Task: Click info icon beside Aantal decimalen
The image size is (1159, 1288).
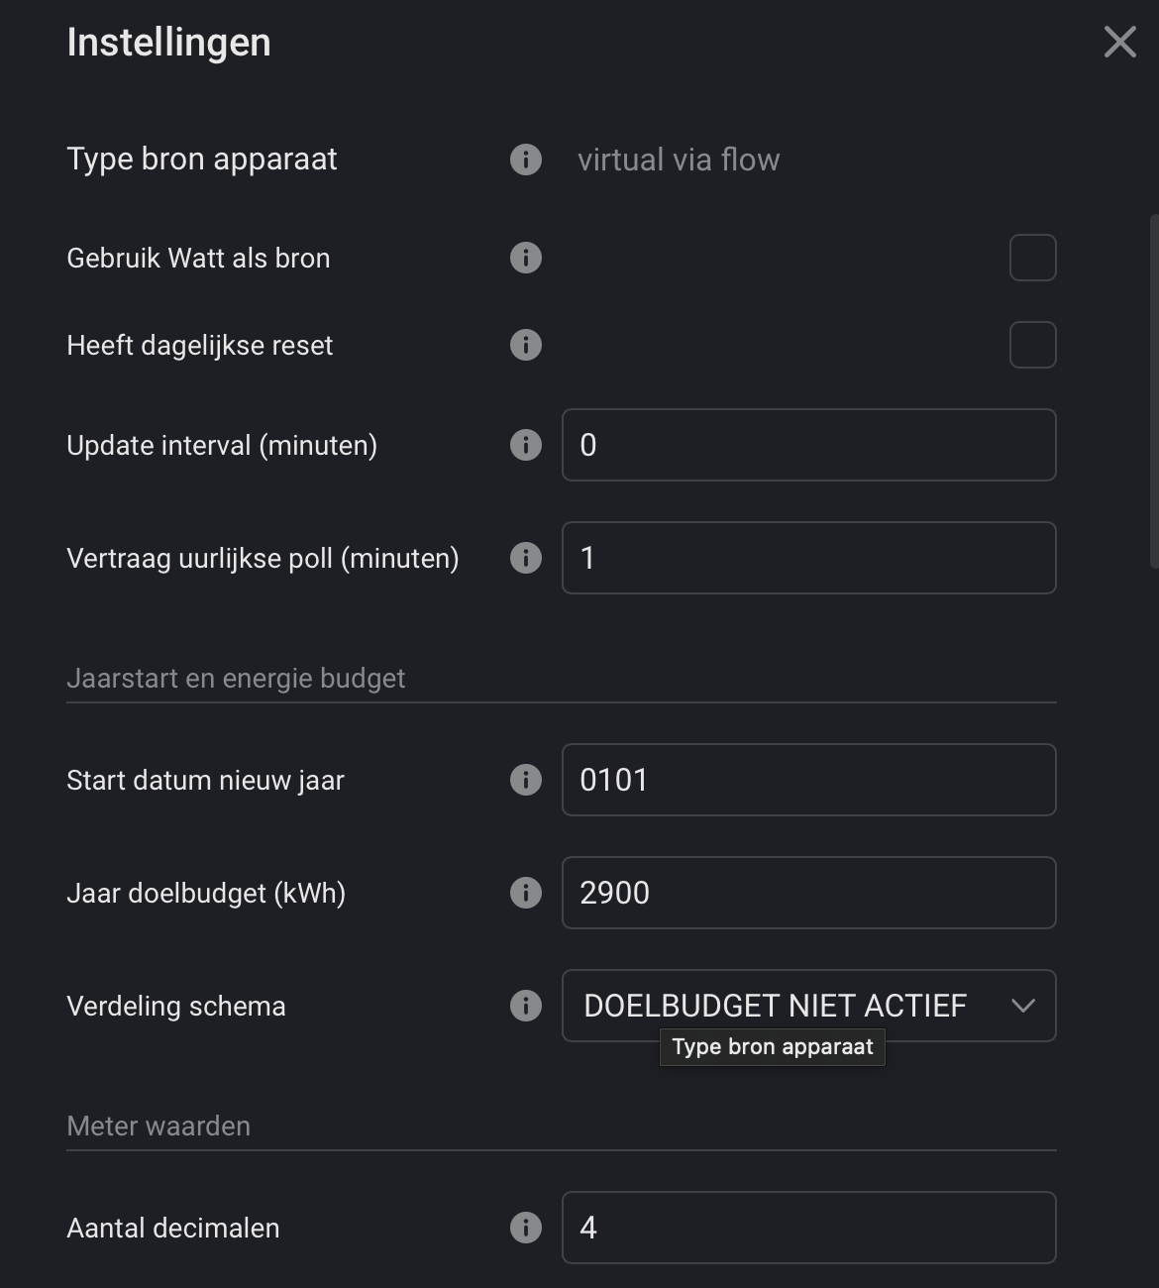Action: (526, 1229)
